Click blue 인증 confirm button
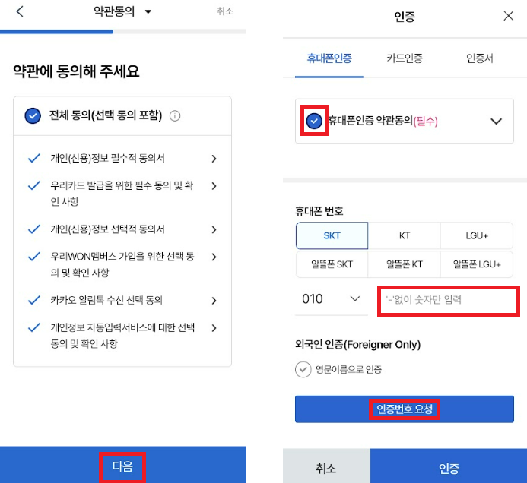Image resolution: width=527 pixels, height=483 pixels. (449, 467)
